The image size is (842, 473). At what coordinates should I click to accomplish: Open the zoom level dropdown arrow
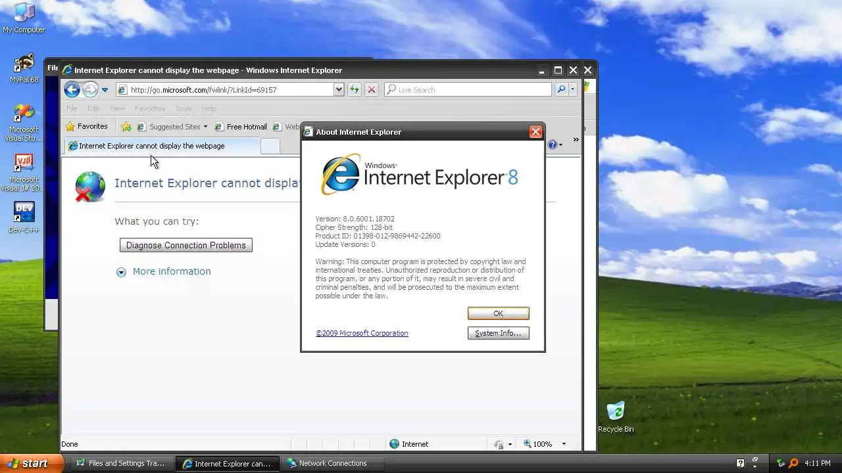pos(564,444)
